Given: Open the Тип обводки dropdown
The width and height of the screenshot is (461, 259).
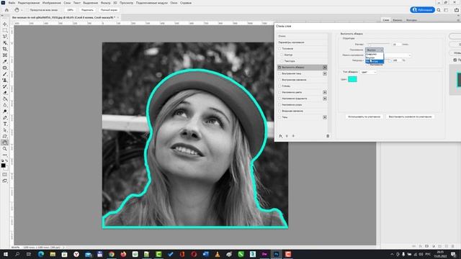Looking at the screenshot, I should [368, 72].
